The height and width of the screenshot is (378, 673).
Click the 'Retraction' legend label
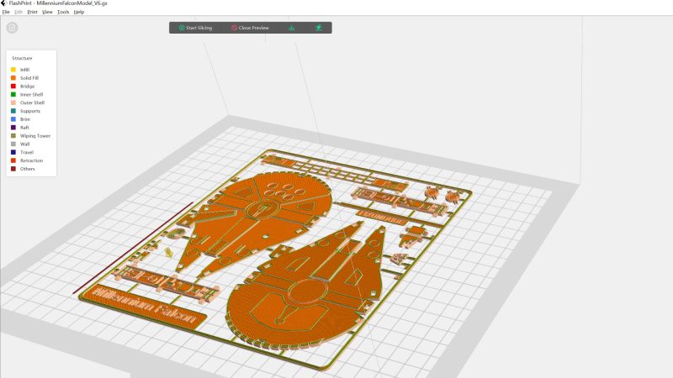31,160
